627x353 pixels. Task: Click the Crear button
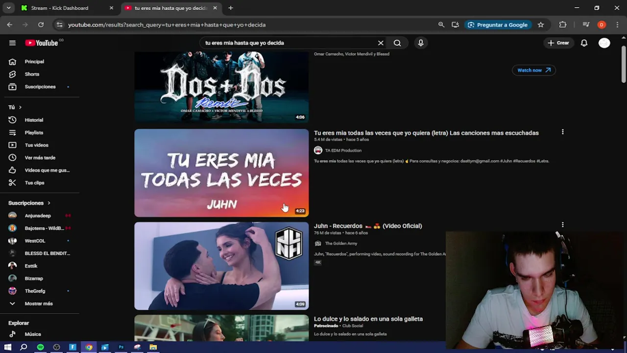point(558,43)
